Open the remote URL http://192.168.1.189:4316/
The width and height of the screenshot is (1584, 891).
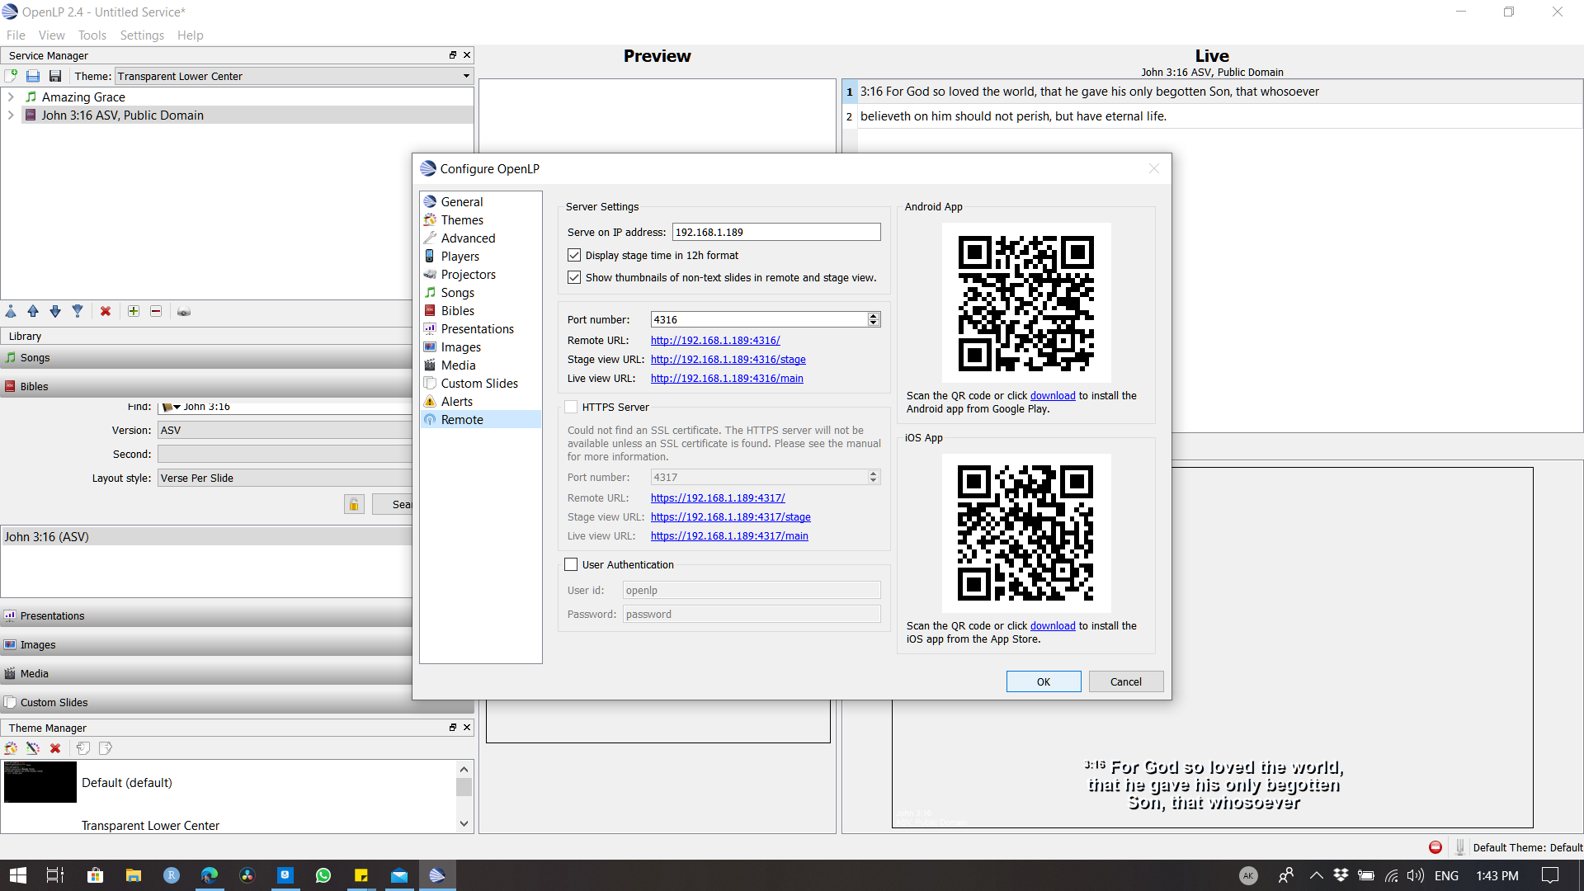coord(714,340)
